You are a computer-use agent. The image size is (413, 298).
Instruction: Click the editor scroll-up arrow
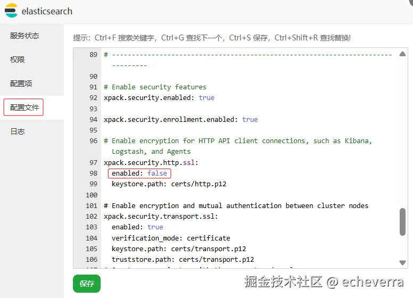(402, 54)
